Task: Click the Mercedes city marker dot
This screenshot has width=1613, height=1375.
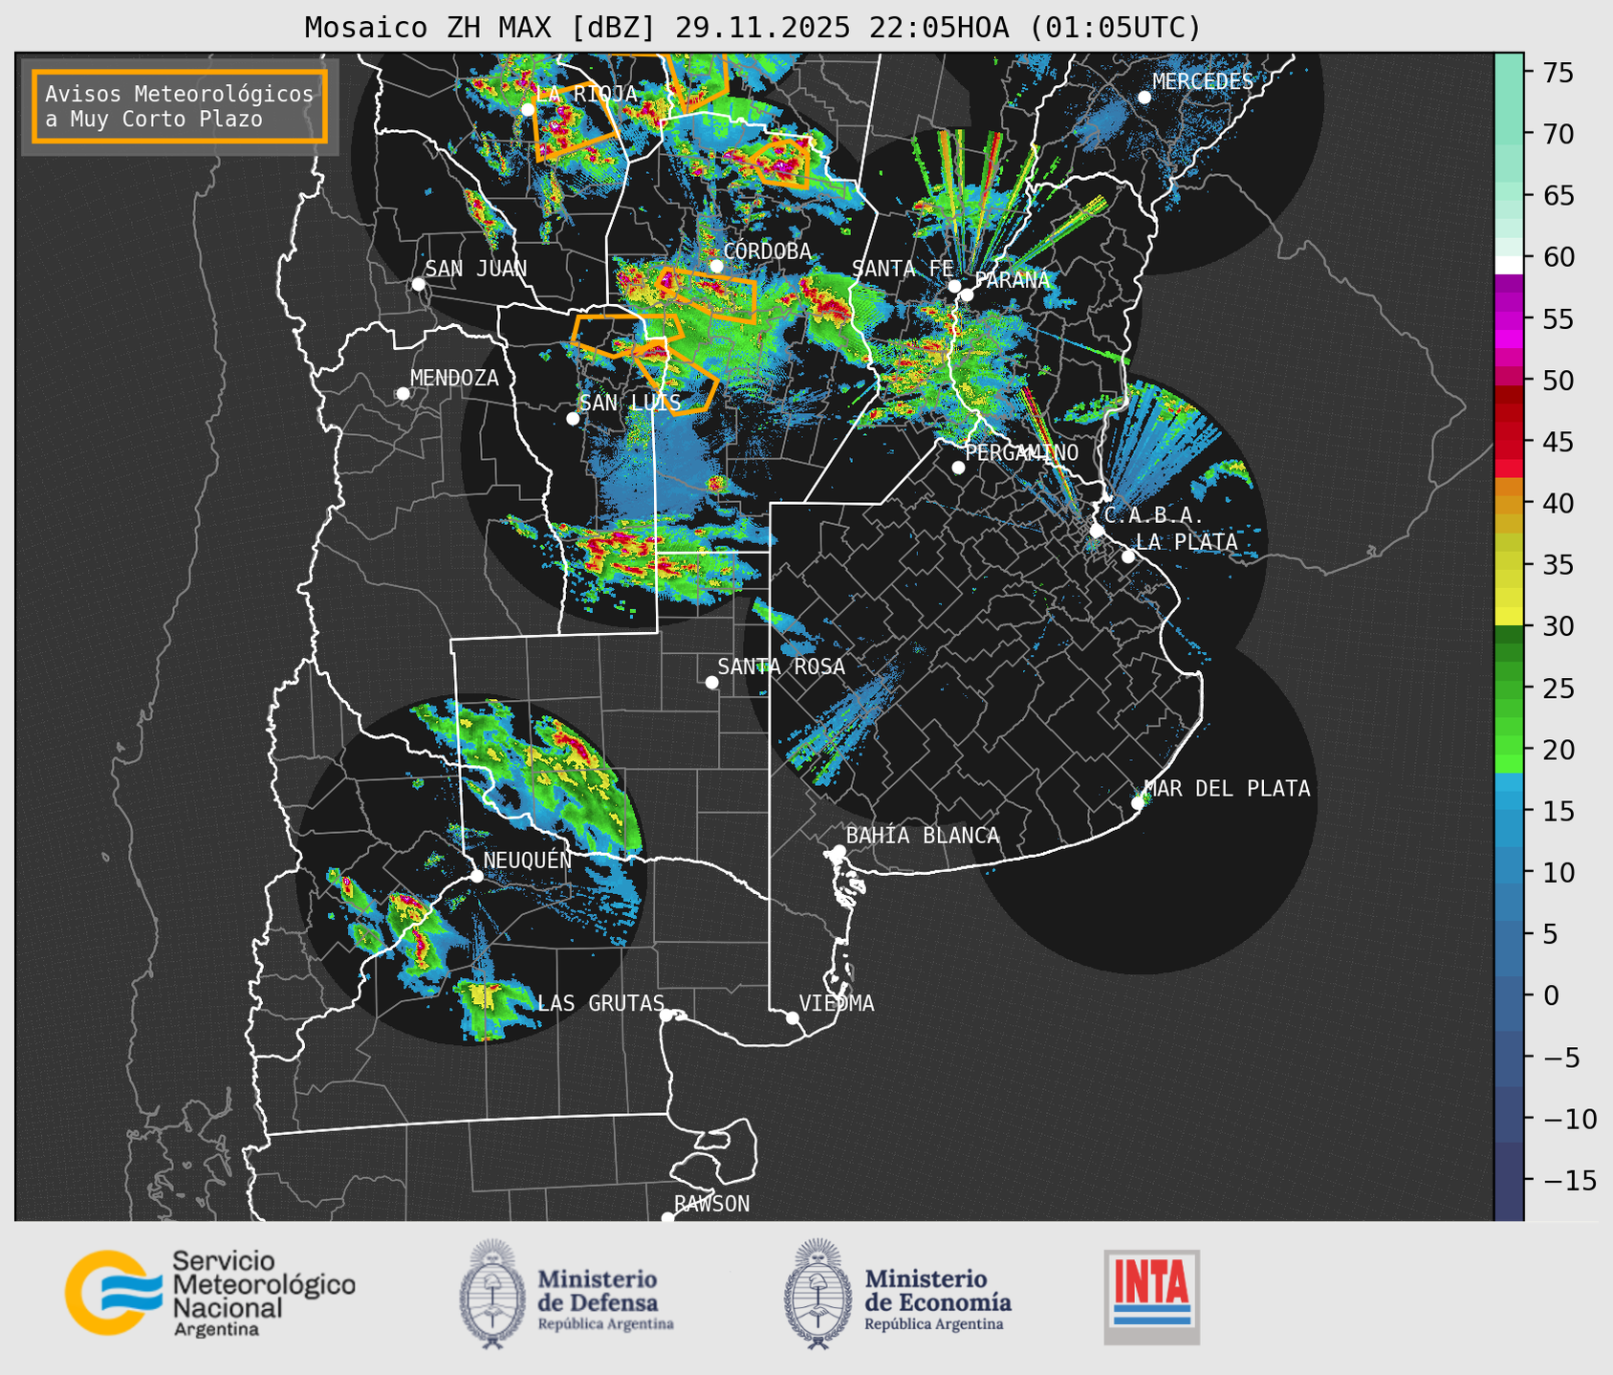Action: [x=1144, y=98]
